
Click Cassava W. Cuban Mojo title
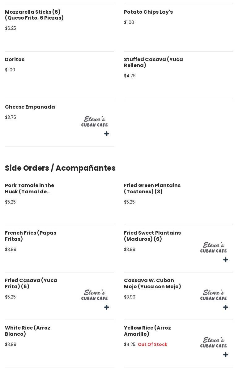(x=152, y=283)
